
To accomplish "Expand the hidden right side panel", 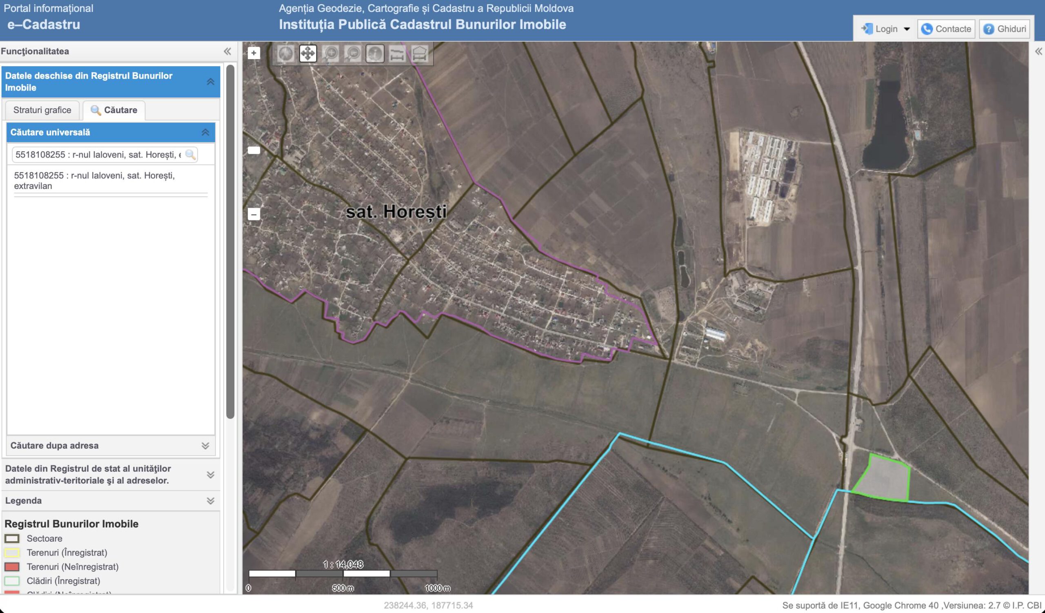I will 1038,51.
